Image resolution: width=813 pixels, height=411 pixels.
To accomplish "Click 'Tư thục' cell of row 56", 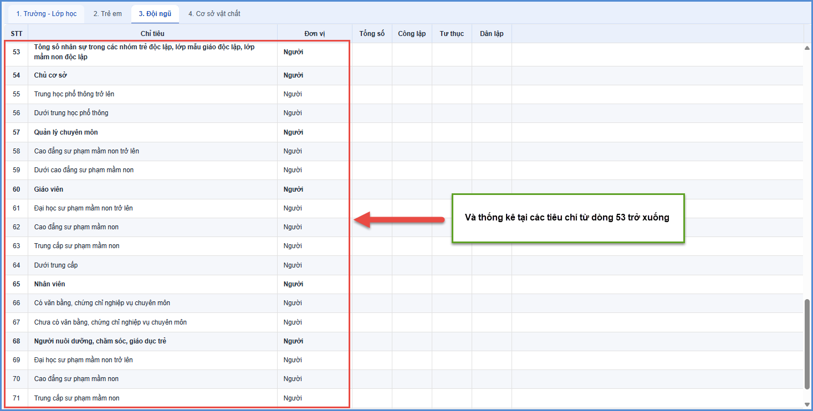I will pos(452,113).
